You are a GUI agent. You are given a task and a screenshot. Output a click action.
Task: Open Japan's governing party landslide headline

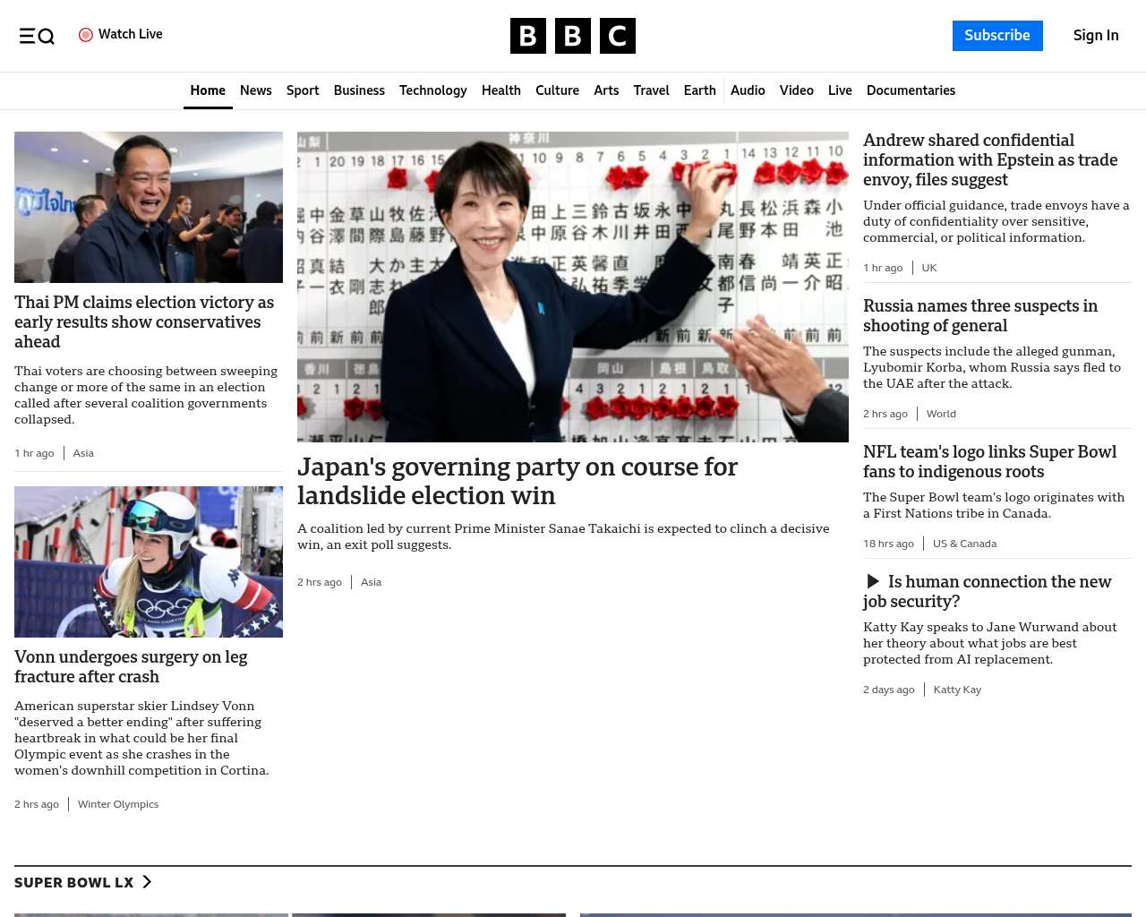[517, 481]
